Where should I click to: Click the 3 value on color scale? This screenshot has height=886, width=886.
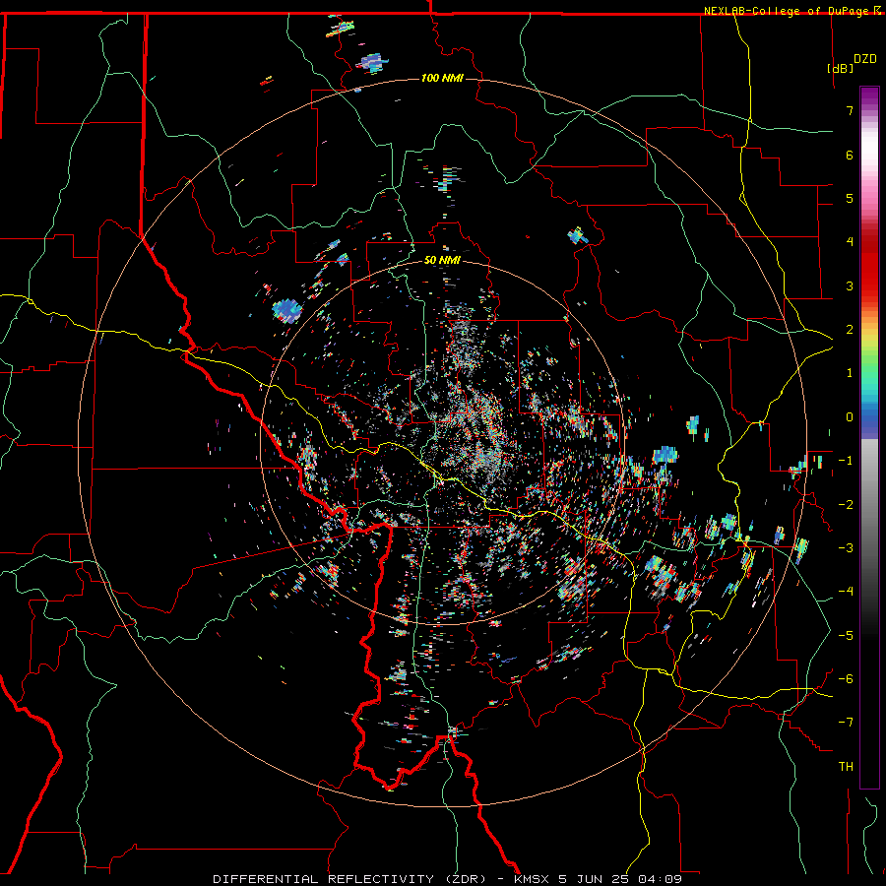tap(850, 285)
